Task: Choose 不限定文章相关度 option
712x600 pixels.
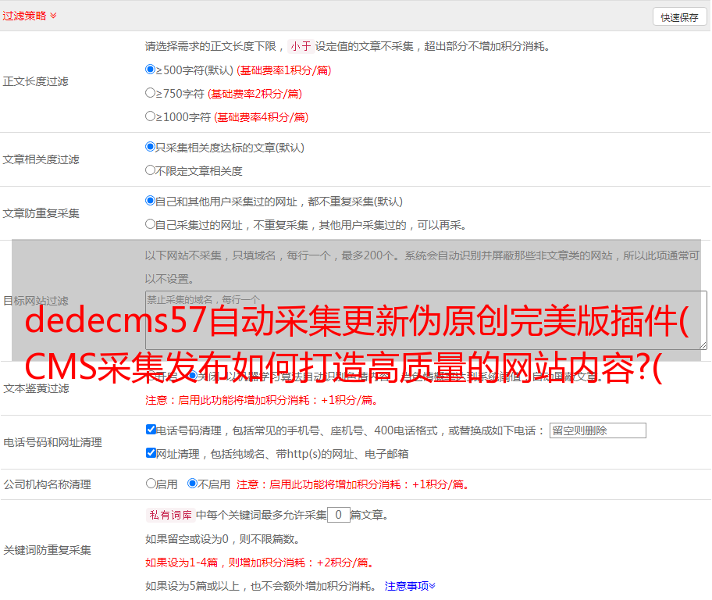Action: (x=150, y=170)
